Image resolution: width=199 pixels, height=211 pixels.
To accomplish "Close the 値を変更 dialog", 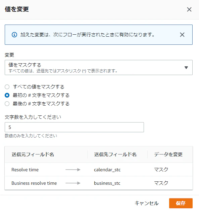I will 189,9.
